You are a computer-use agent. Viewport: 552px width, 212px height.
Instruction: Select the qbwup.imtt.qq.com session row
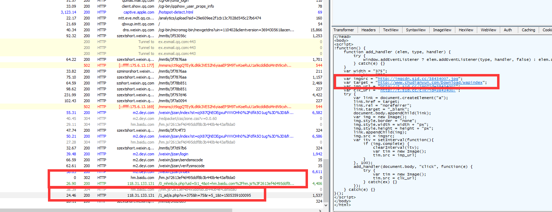click(x=162, y=24)
